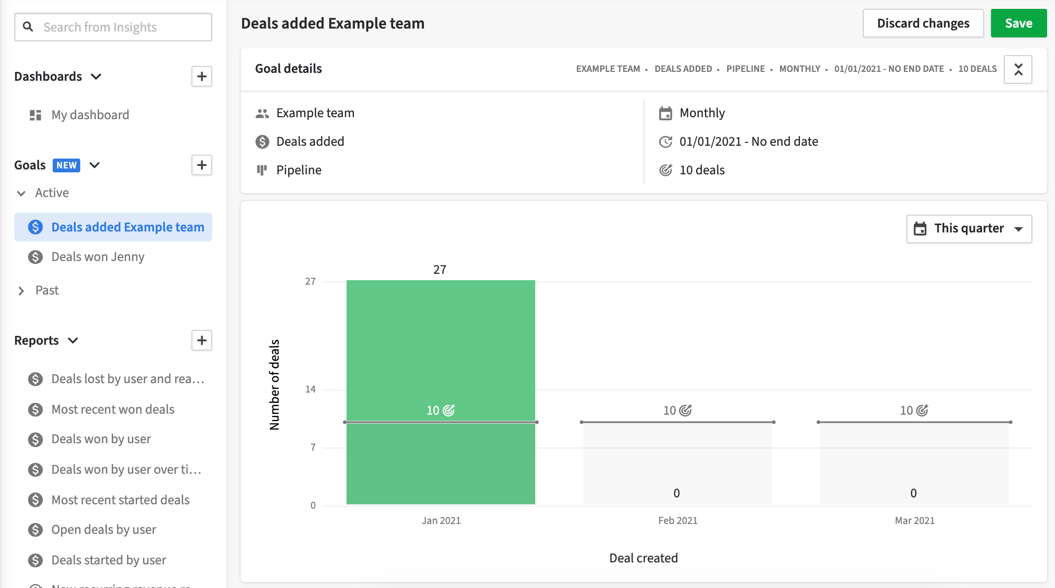
Task: Open the This quarter date range dropdown
Action: pos(969,228)
